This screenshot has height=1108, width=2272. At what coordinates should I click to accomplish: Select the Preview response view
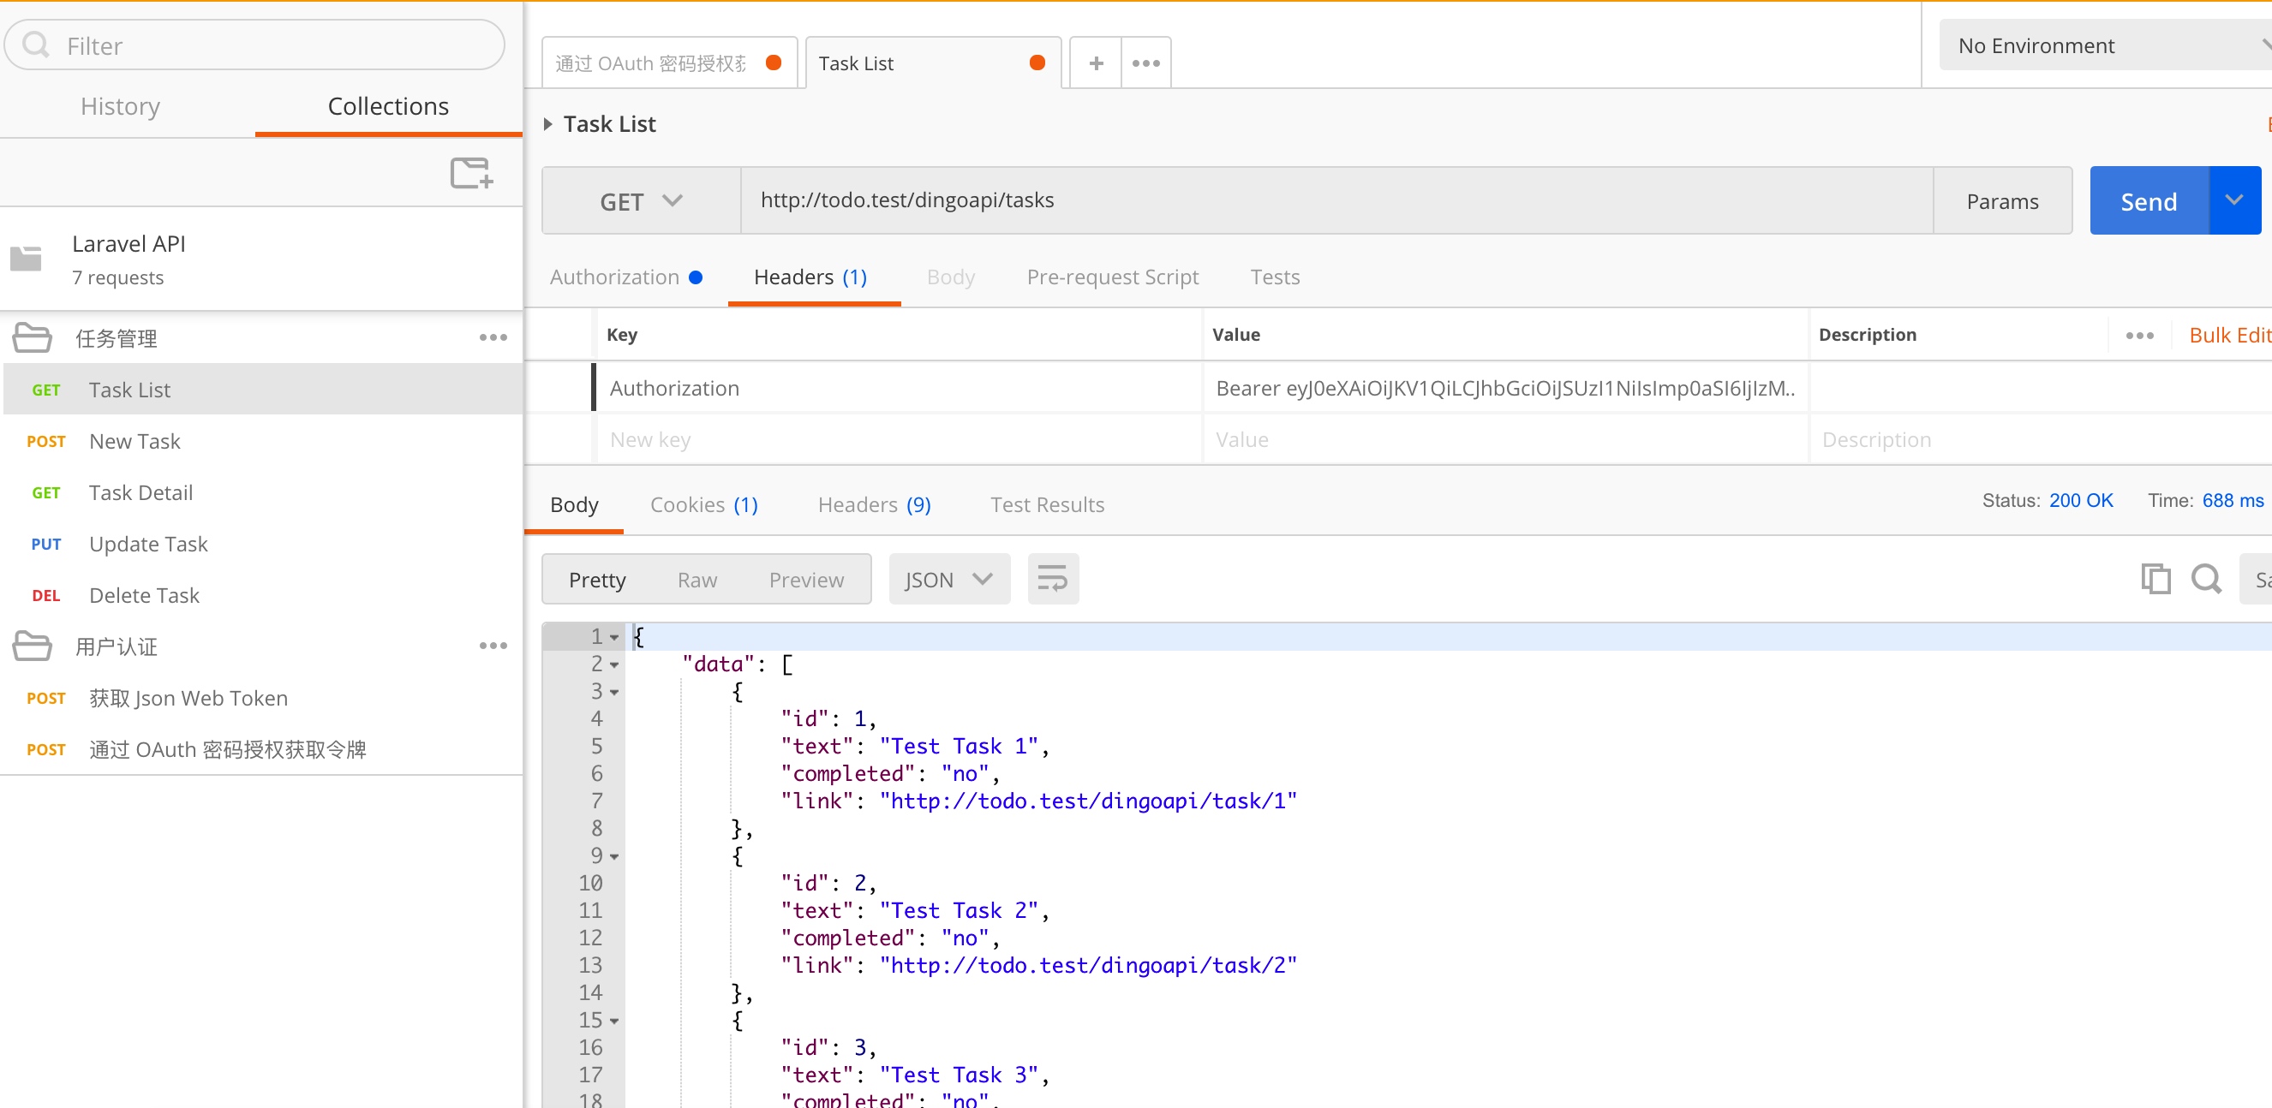(x=806, y=579)
